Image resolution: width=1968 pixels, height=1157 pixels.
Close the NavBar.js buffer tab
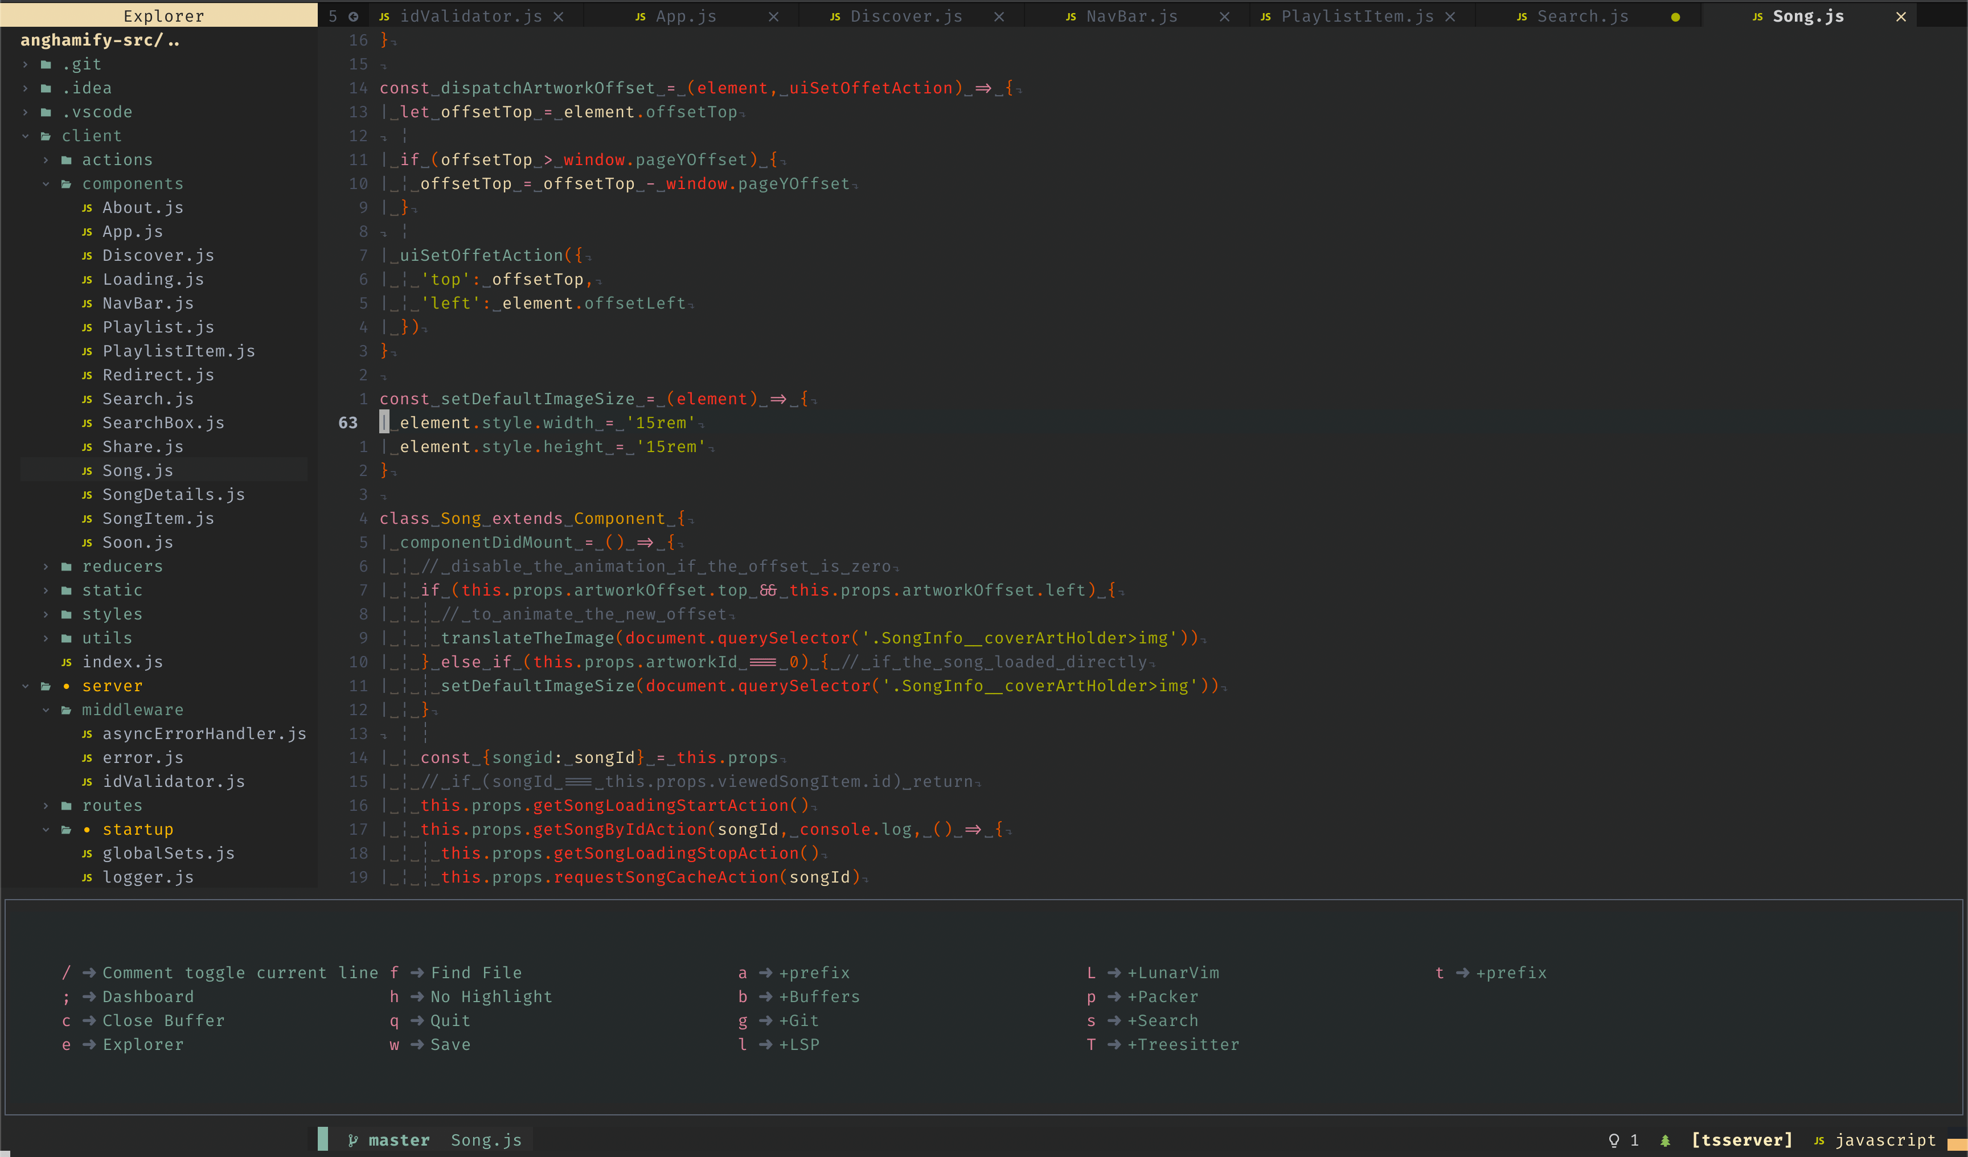click(1224, 17)
